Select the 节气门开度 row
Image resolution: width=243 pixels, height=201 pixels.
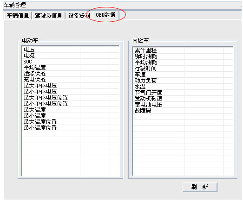coord(183,93)
